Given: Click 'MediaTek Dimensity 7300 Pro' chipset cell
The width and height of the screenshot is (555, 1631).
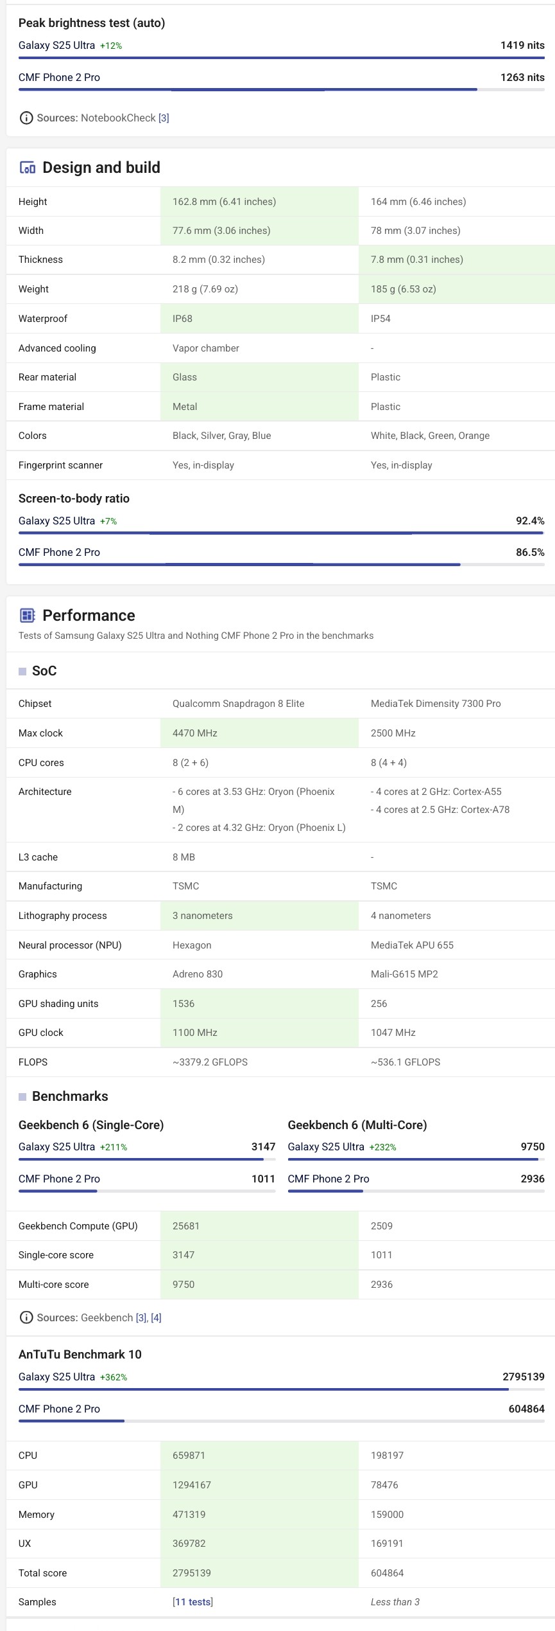Looking at the screenshot, I should tap(457, 704).
